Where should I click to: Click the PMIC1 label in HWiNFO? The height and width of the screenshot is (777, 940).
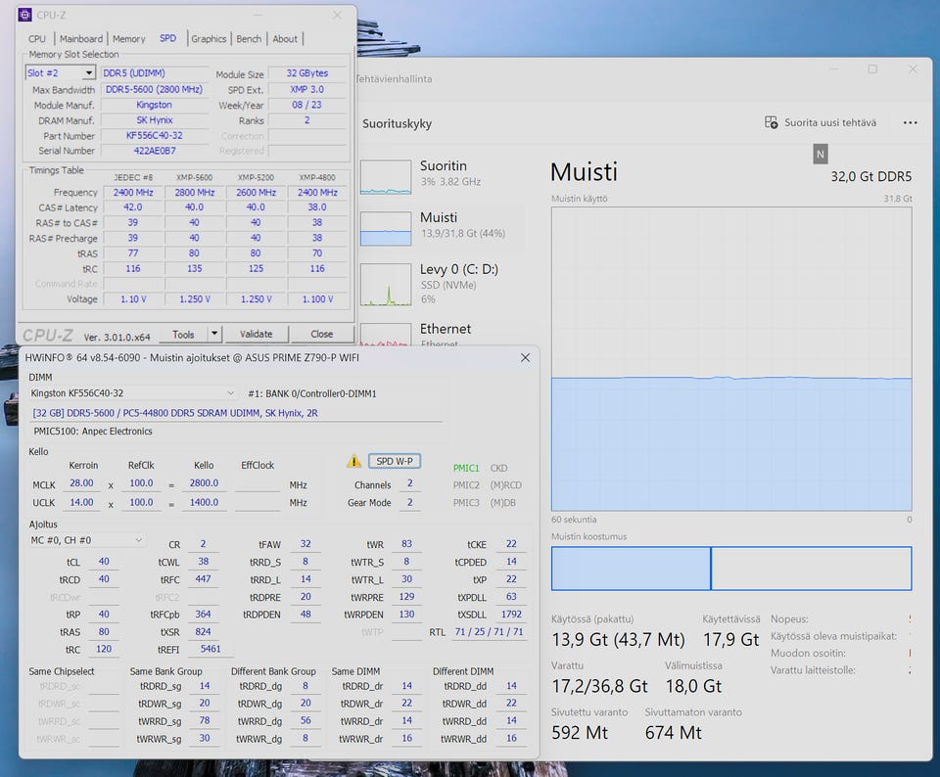pos(466,468)
